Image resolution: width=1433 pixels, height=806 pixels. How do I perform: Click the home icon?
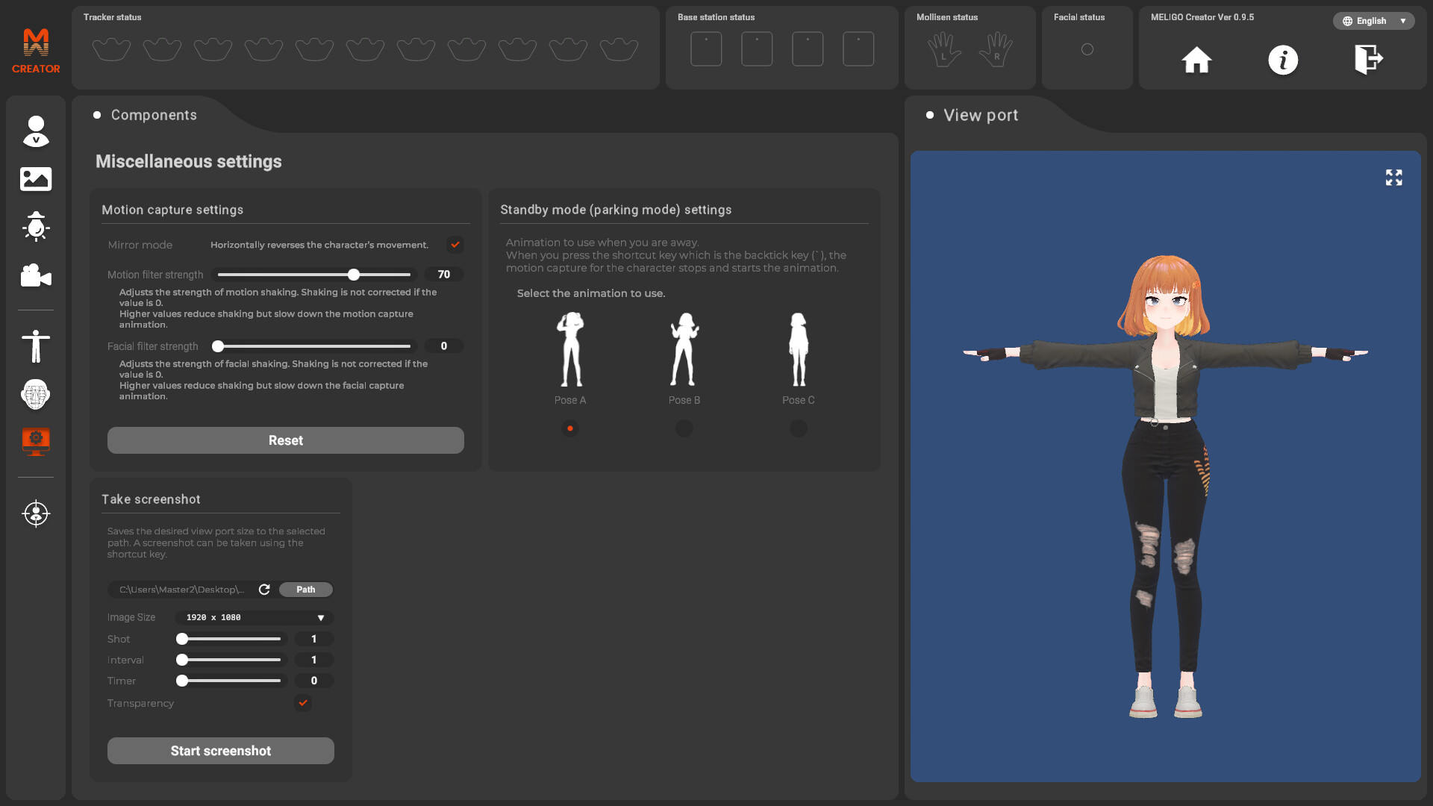pos(1196,60)
